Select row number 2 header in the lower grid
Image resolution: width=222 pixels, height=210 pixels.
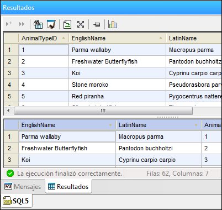tap(11, 148)
